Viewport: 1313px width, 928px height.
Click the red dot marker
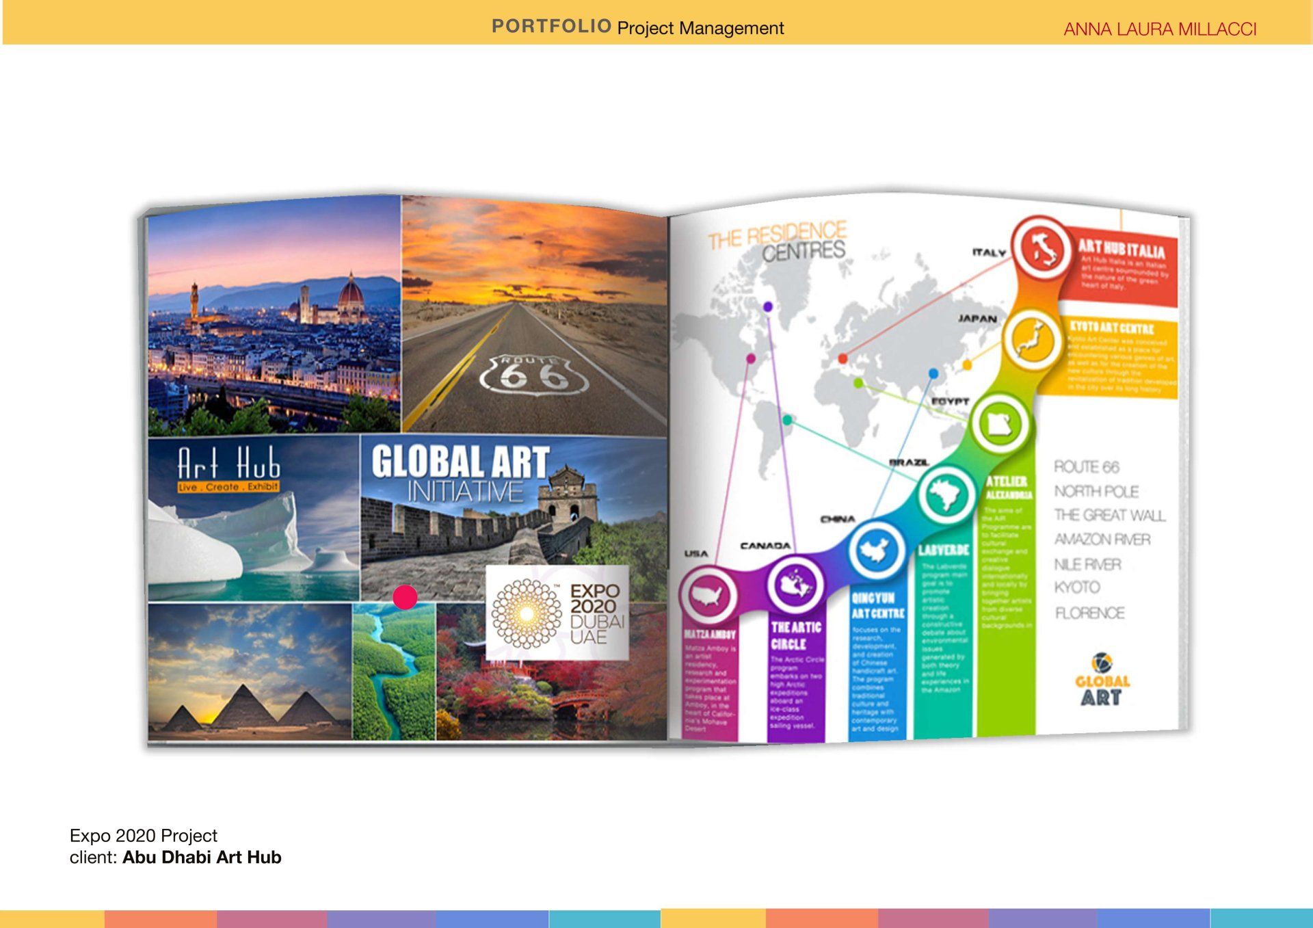(405, 597)
